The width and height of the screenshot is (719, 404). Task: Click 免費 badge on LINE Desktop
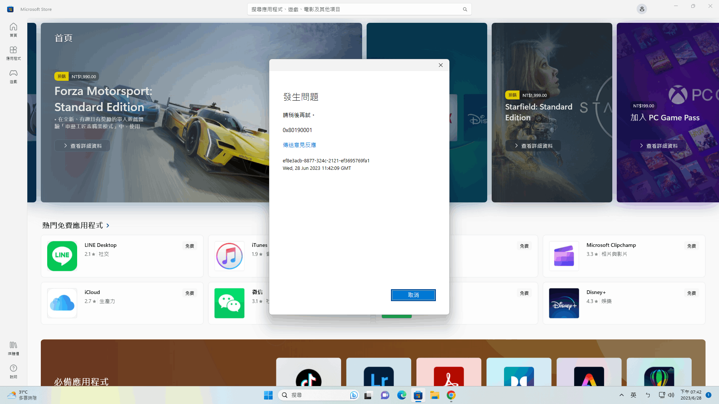(x=190, y=246)
